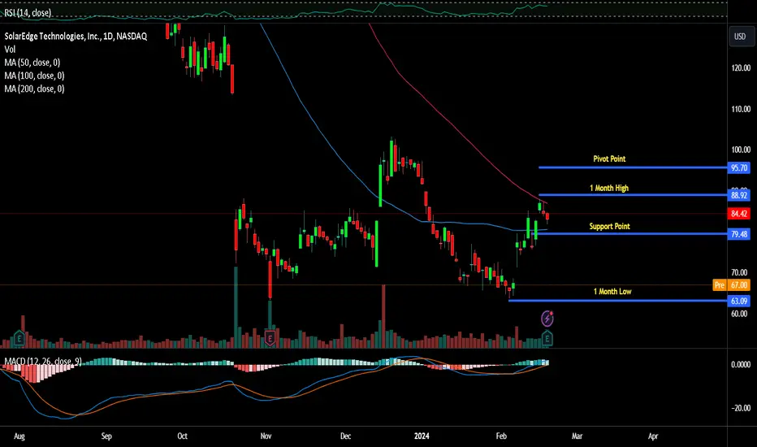Select the 1 Month Low annotation text

(x=612, y=292)
